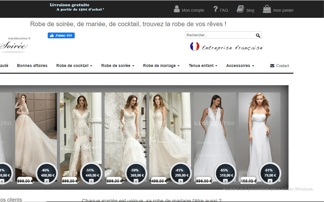Click the -46% 488,00 € discount badge

coord(47,173)
